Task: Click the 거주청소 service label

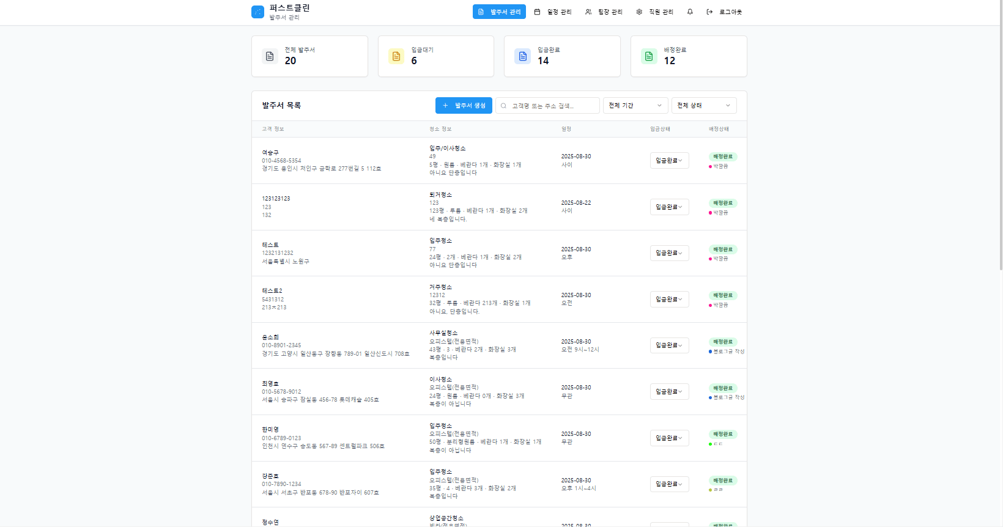Action: point(440,287)
